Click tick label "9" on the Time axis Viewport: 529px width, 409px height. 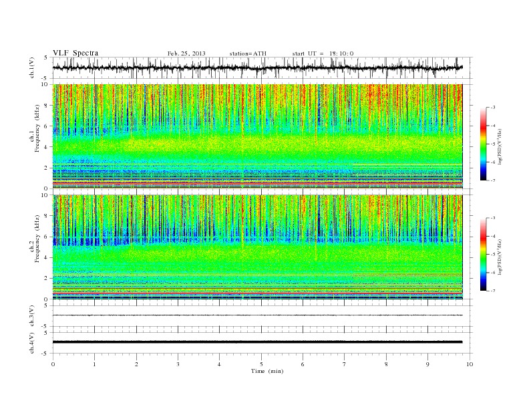point(427,364)
